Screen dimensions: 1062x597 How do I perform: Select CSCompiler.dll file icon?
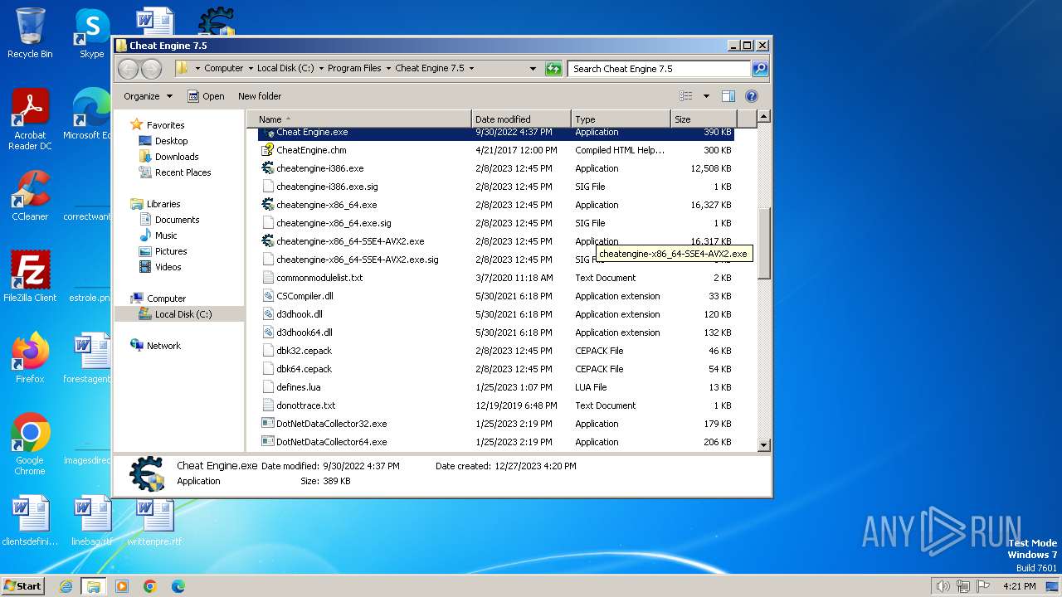click(x=267, y=296)
